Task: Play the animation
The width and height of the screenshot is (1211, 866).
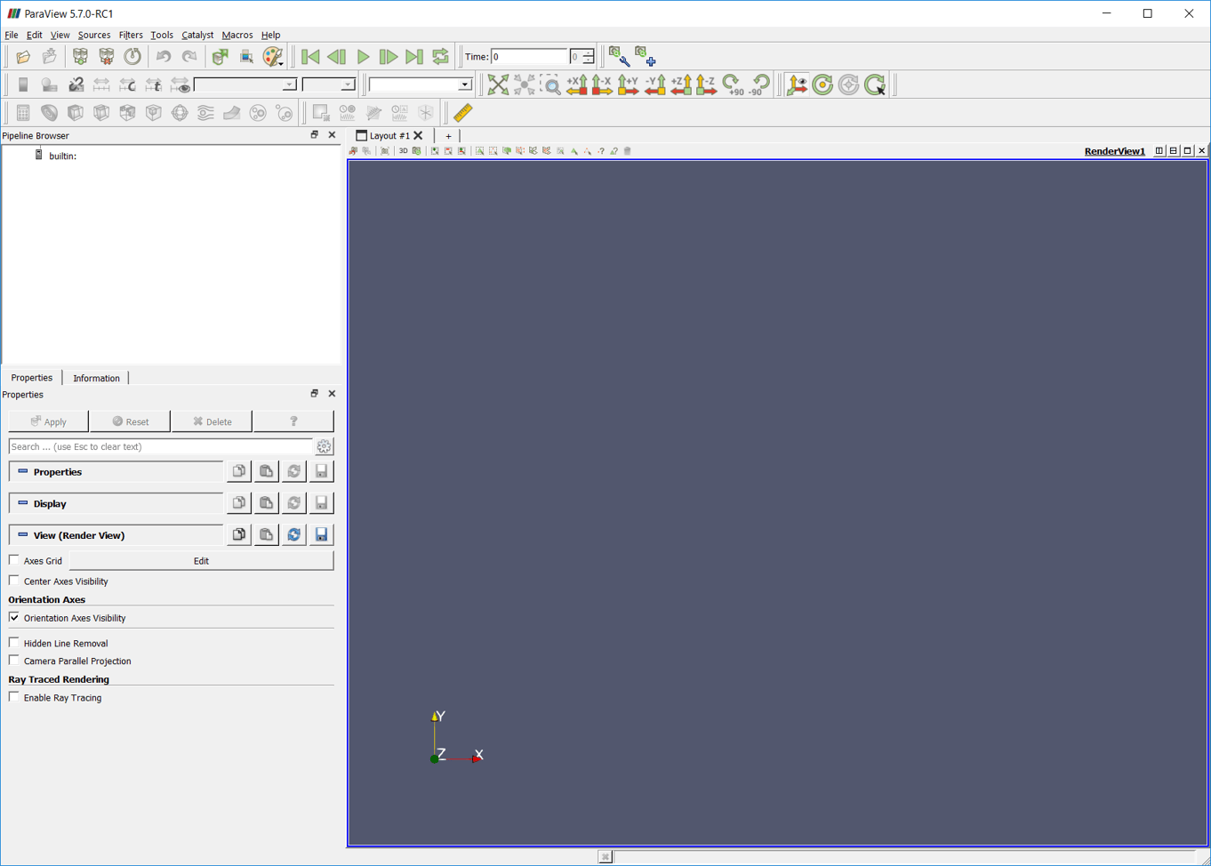Action: pyautogui.click(x=363, y=57)
